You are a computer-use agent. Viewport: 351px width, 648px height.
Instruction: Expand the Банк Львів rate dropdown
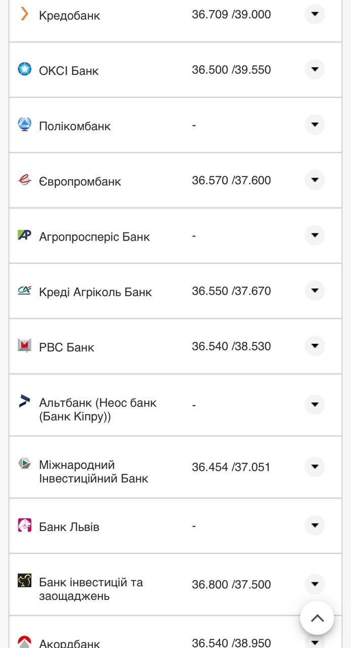tap(314, 526)
